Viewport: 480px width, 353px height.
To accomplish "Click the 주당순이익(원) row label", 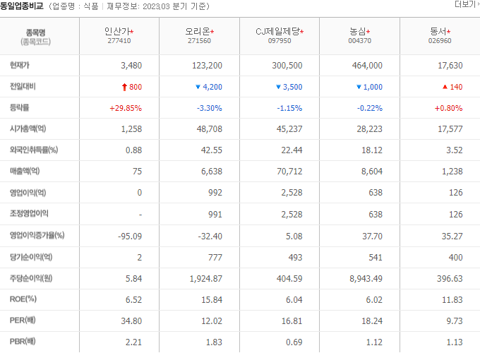I will pos(31,279).
